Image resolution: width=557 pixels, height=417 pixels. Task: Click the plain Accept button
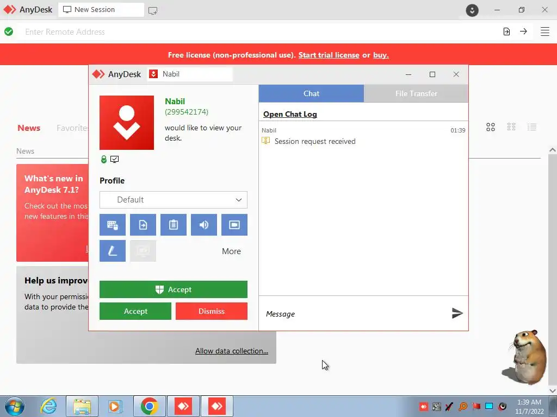pos(135,311)
